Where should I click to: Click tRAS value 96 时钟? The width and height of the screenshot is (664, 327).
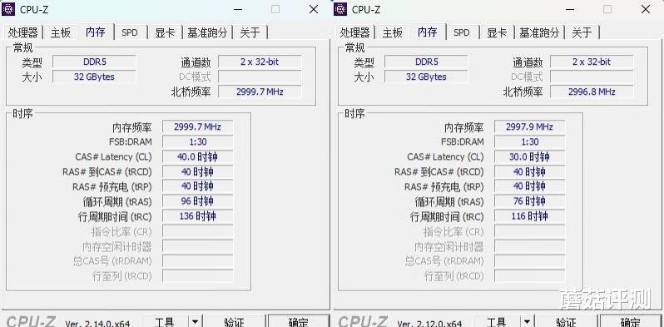pos(198,201)
